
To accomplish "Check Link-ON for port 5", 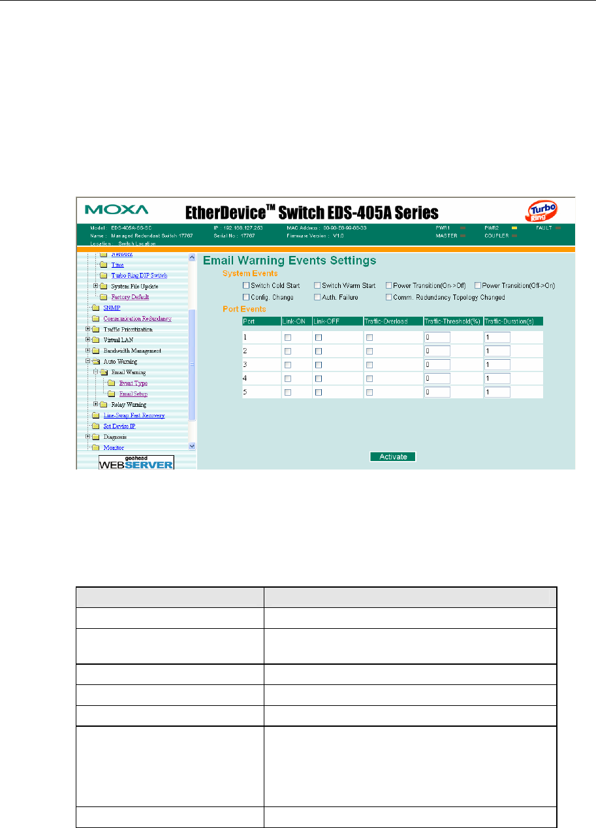I will [288, 392].
